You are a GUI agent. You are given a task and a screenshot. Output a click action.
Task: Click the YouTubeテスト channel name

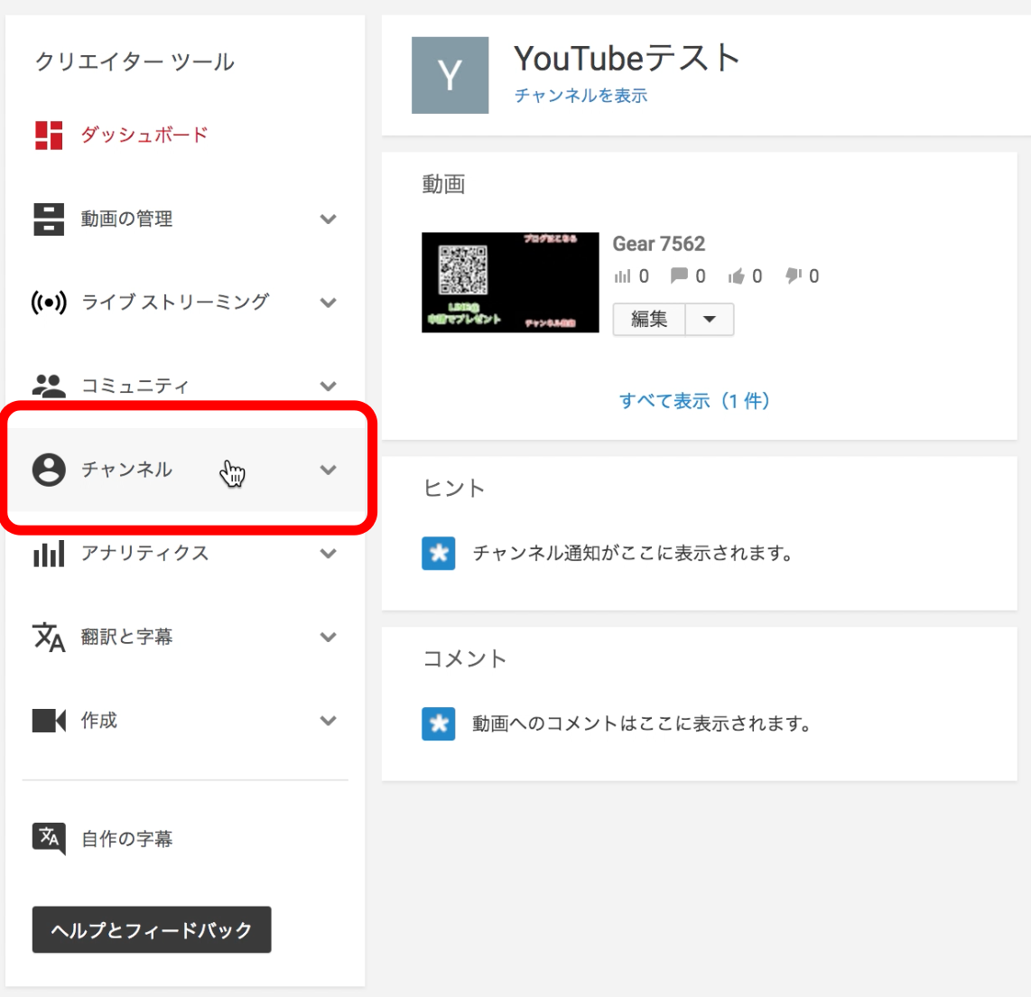pyautogui.click(x=627, y=58)
